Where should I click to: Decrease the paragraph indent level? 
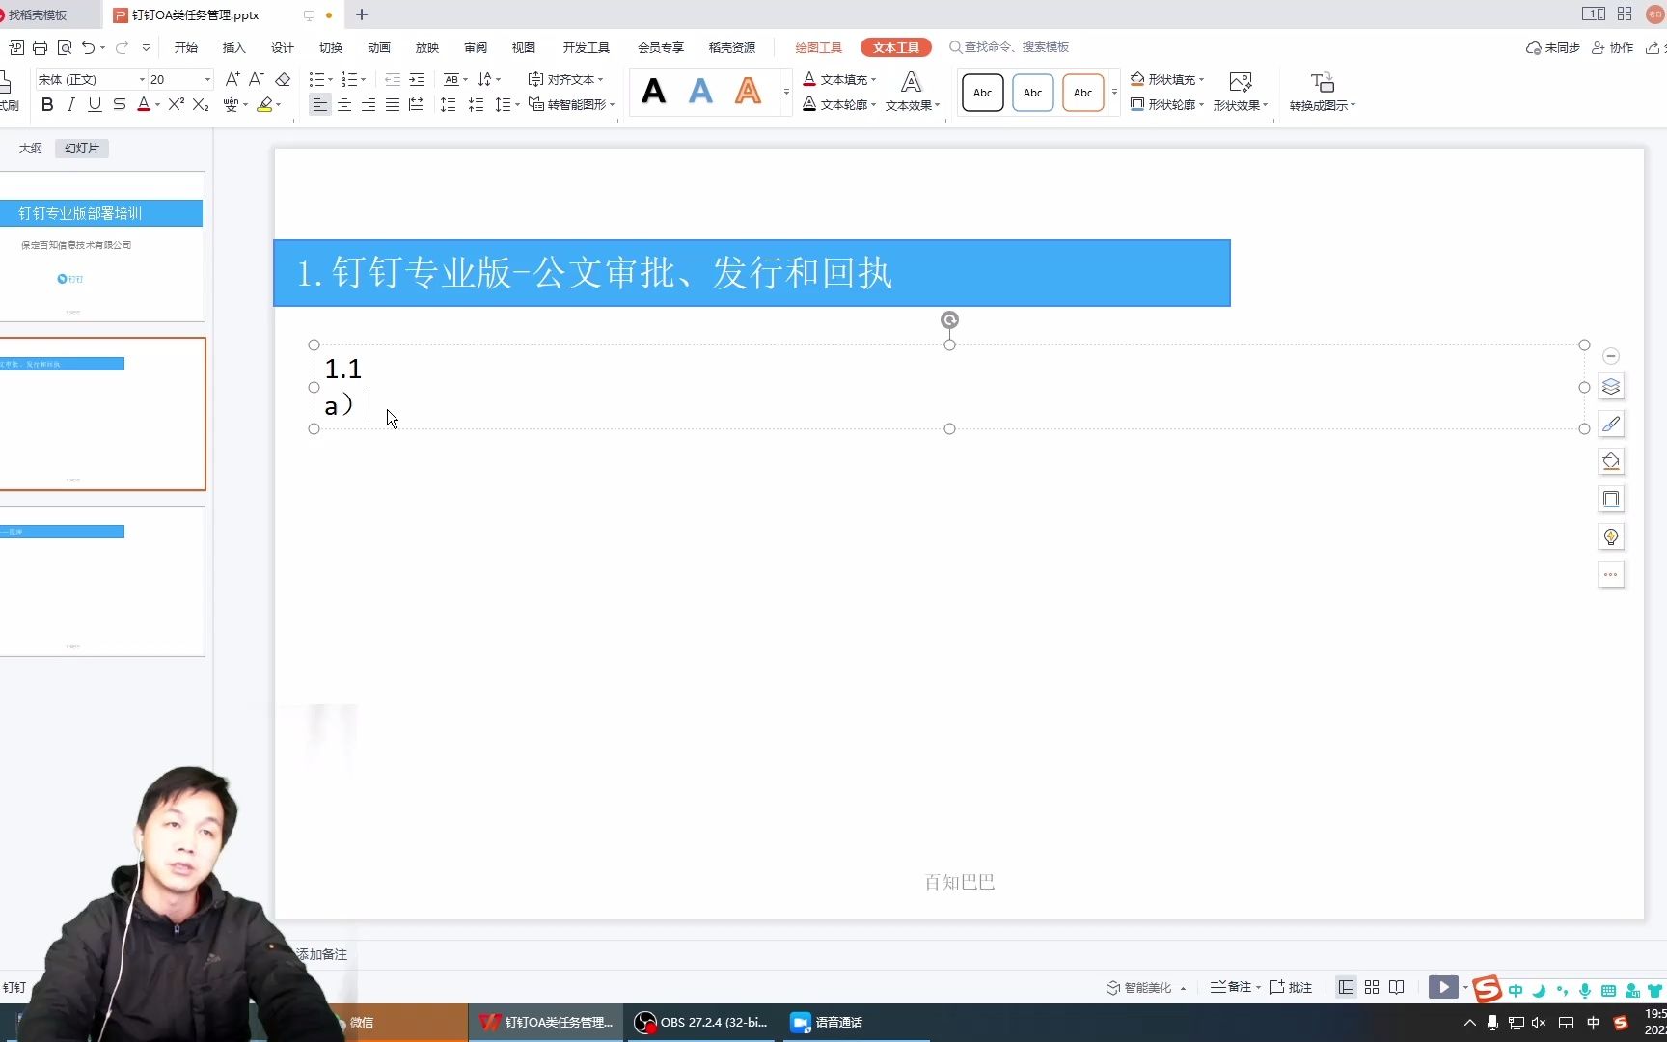pyautogui.click(x=393, y=79)
